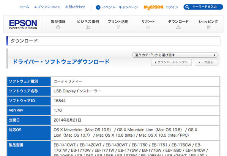Focus the キーワードを入力 search field
Image resolution: width=227 pixels, height=156 pixels.
[203, 7]
